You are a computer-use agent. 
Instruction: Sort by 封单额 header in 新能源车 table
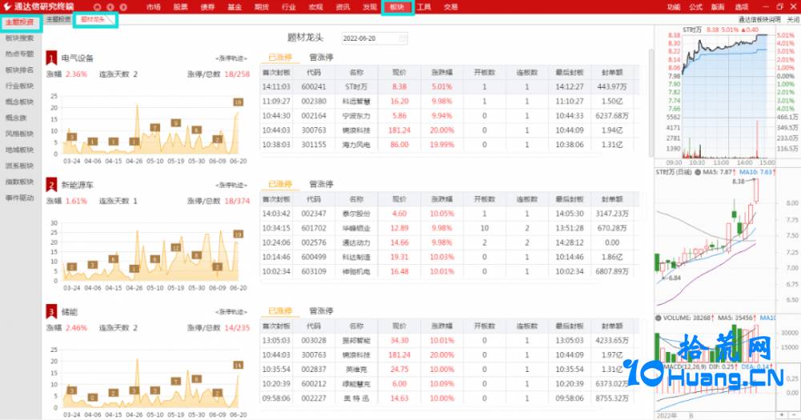coord(611,199)
